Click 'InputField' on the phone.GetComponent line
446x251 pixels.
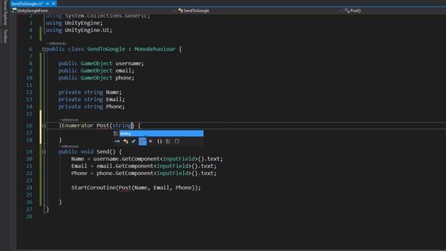pyautogui.click(x=172, y=173)
